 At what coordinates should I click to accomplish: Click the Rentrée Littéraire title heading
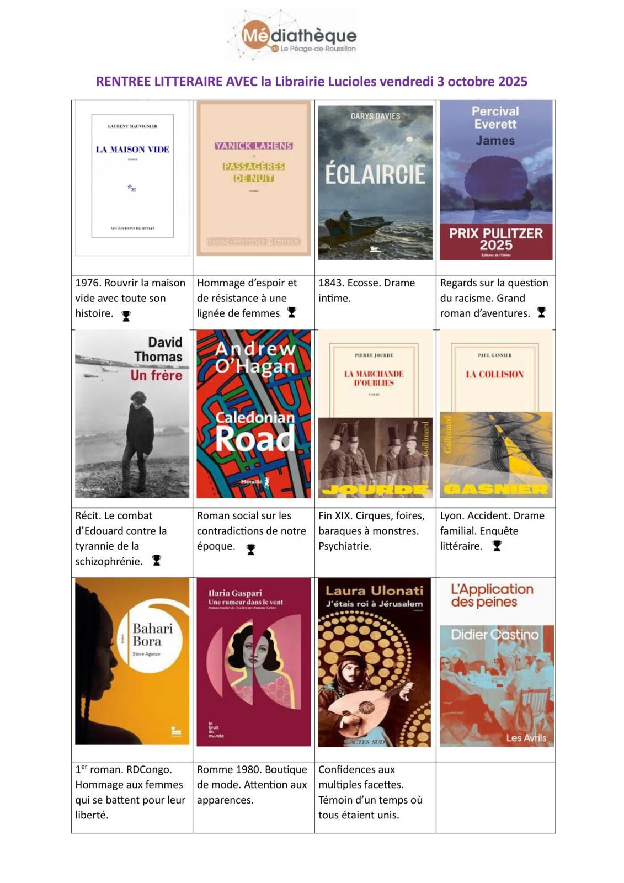click(x=312, y=81)
